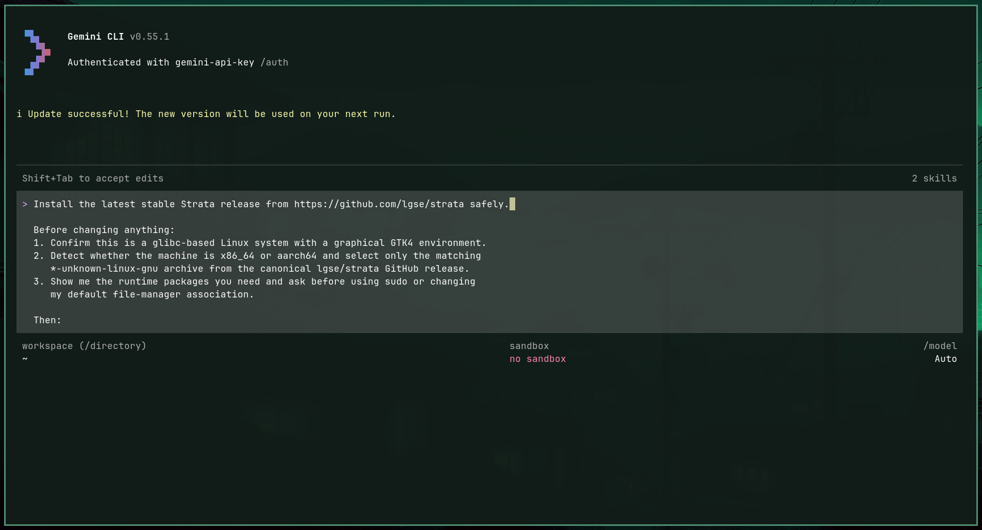Click the text cursor after 'safely.'
The image size is (982, 530).
tap(512, 204)
